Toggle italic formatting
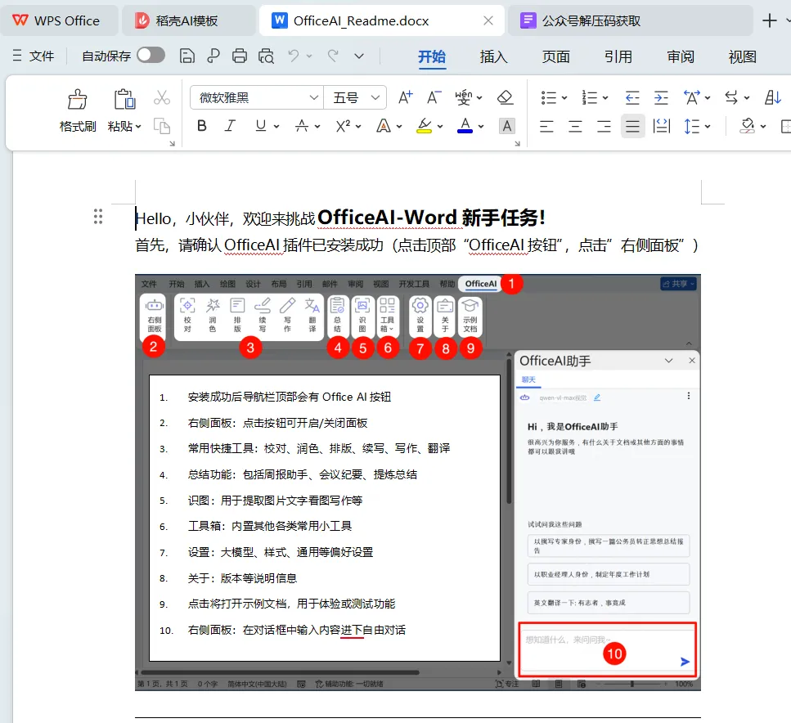The image size is (791, 723). 230,126
